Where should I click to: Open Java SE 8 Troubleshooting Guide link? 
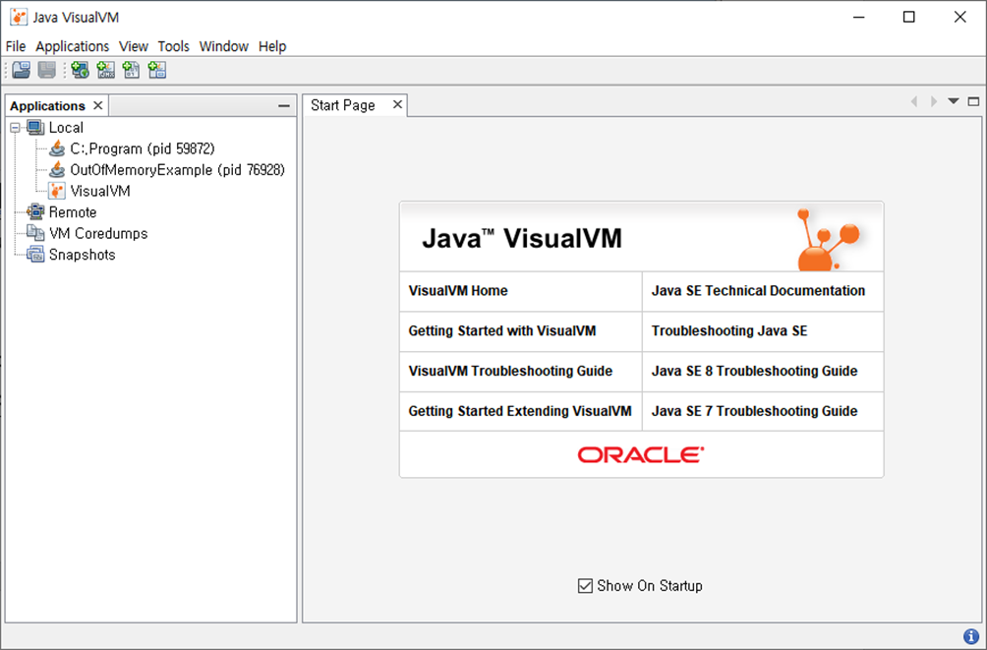coord(755,371)
